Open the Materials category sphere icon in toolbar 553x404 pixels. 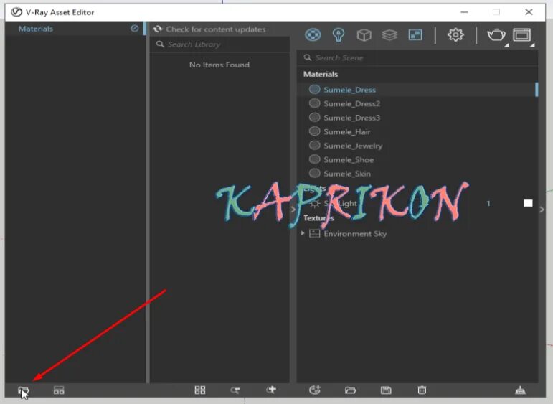313,35
